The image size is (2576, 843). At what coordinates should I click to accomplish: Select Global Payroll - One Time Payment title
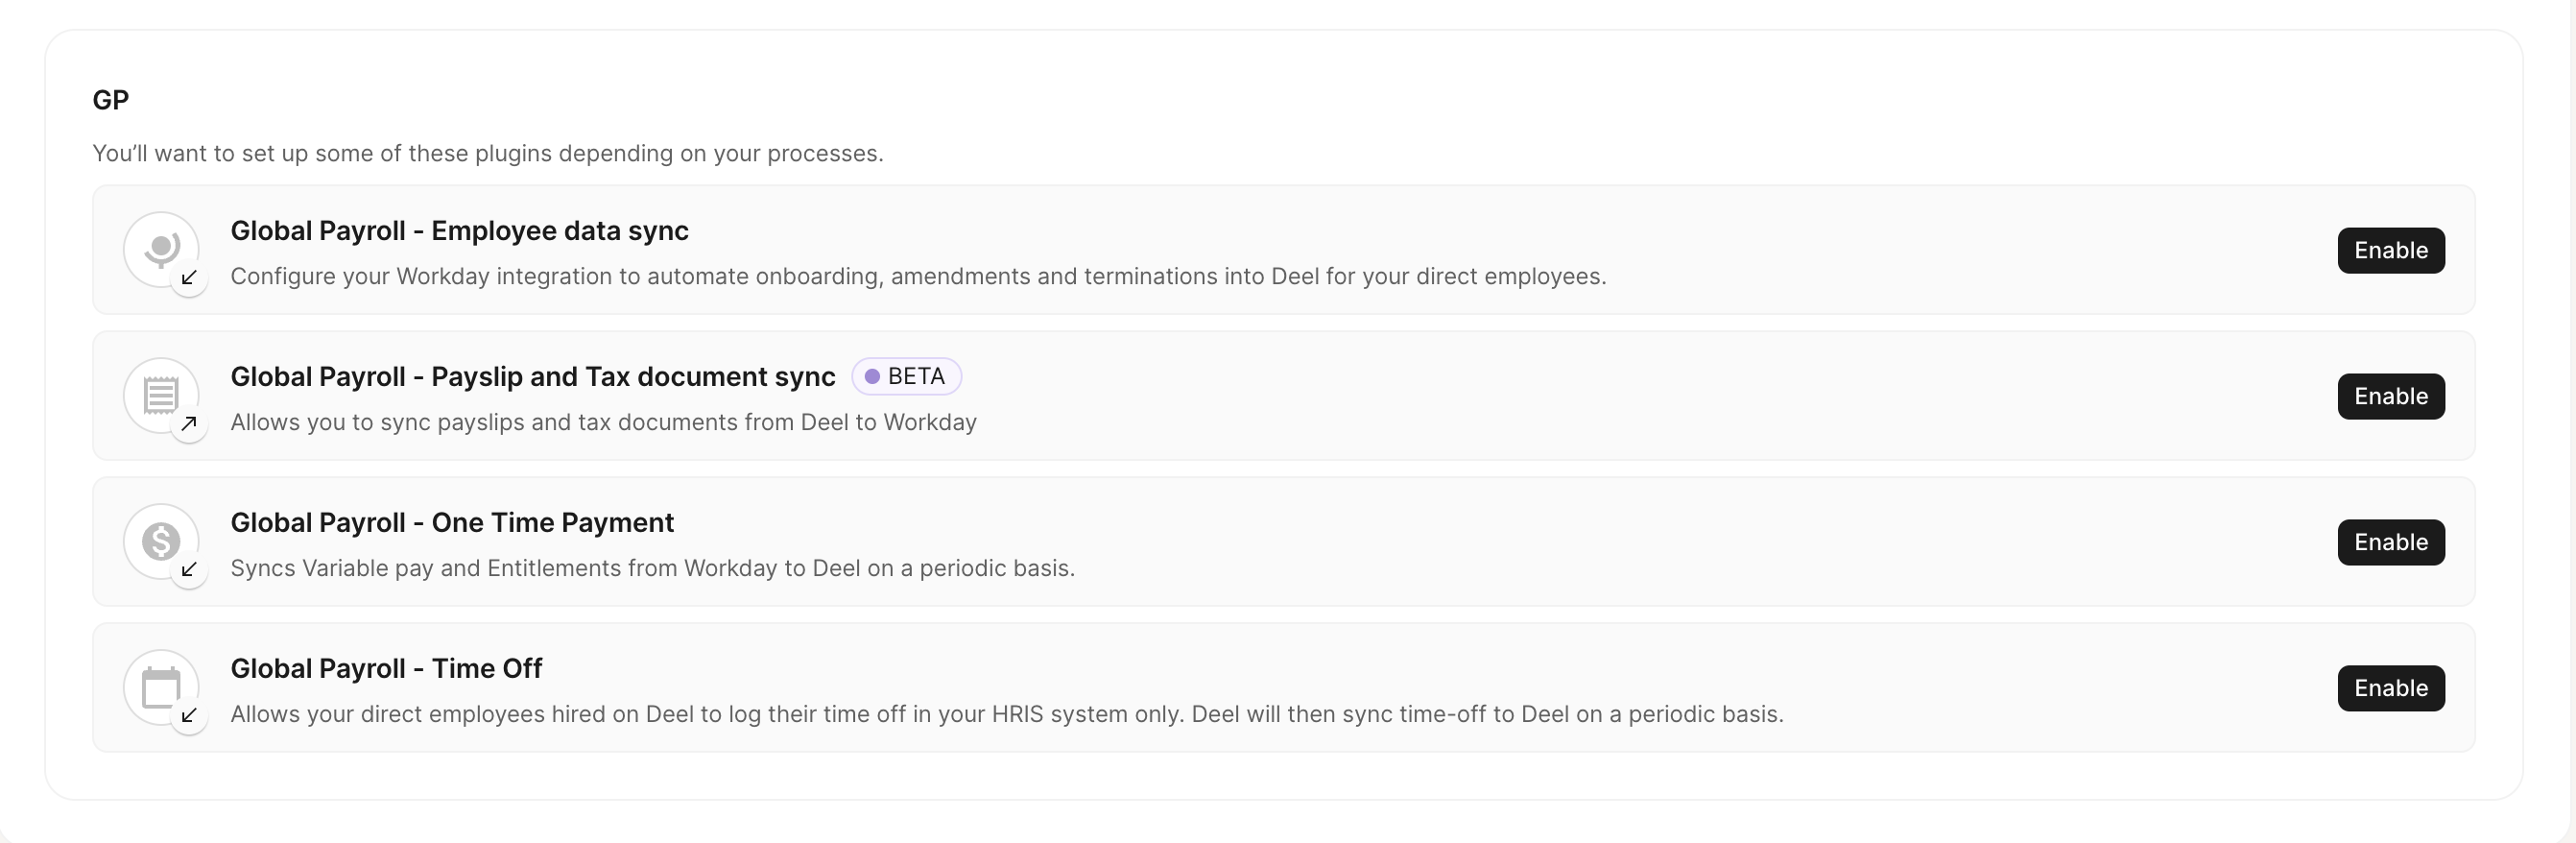(452, 523)
